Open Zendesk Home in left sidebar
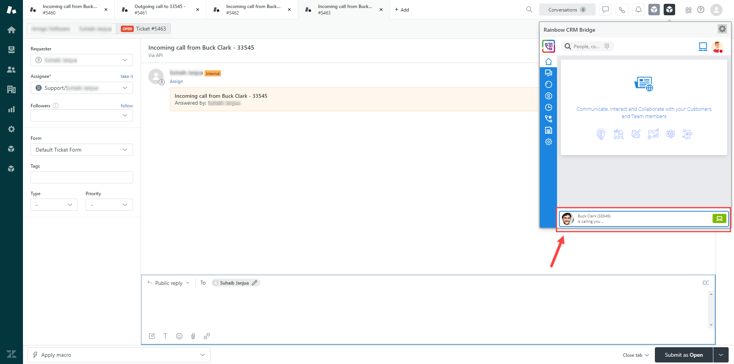Image resolution: width=734 pixels, height=364 pixels. [x=11, y=30]
